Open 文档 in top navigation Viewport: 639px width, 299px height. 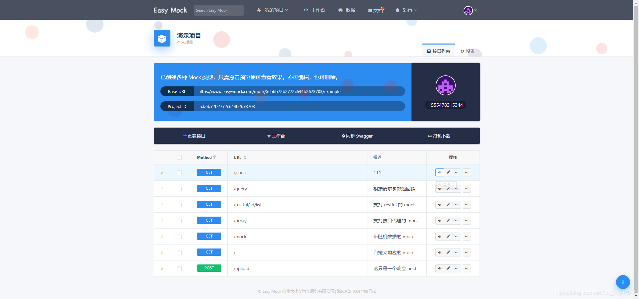tap(376, 10)
